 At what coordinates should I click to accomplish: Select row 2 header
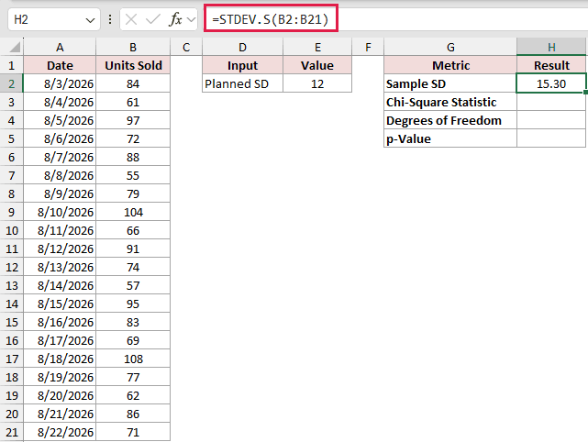coord(12,83)
